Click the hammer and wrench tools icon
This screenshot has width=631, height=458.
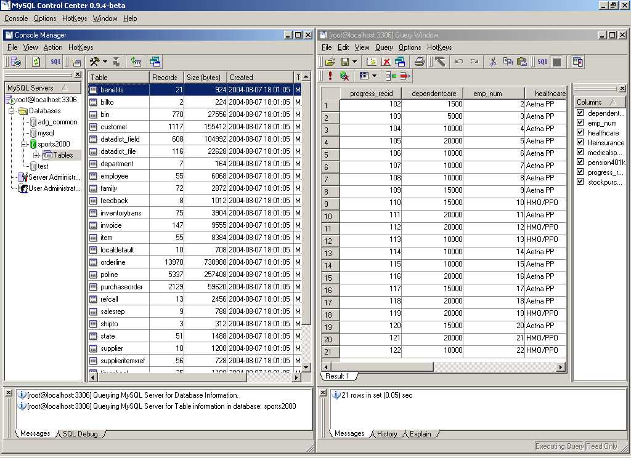coord(94,62)
